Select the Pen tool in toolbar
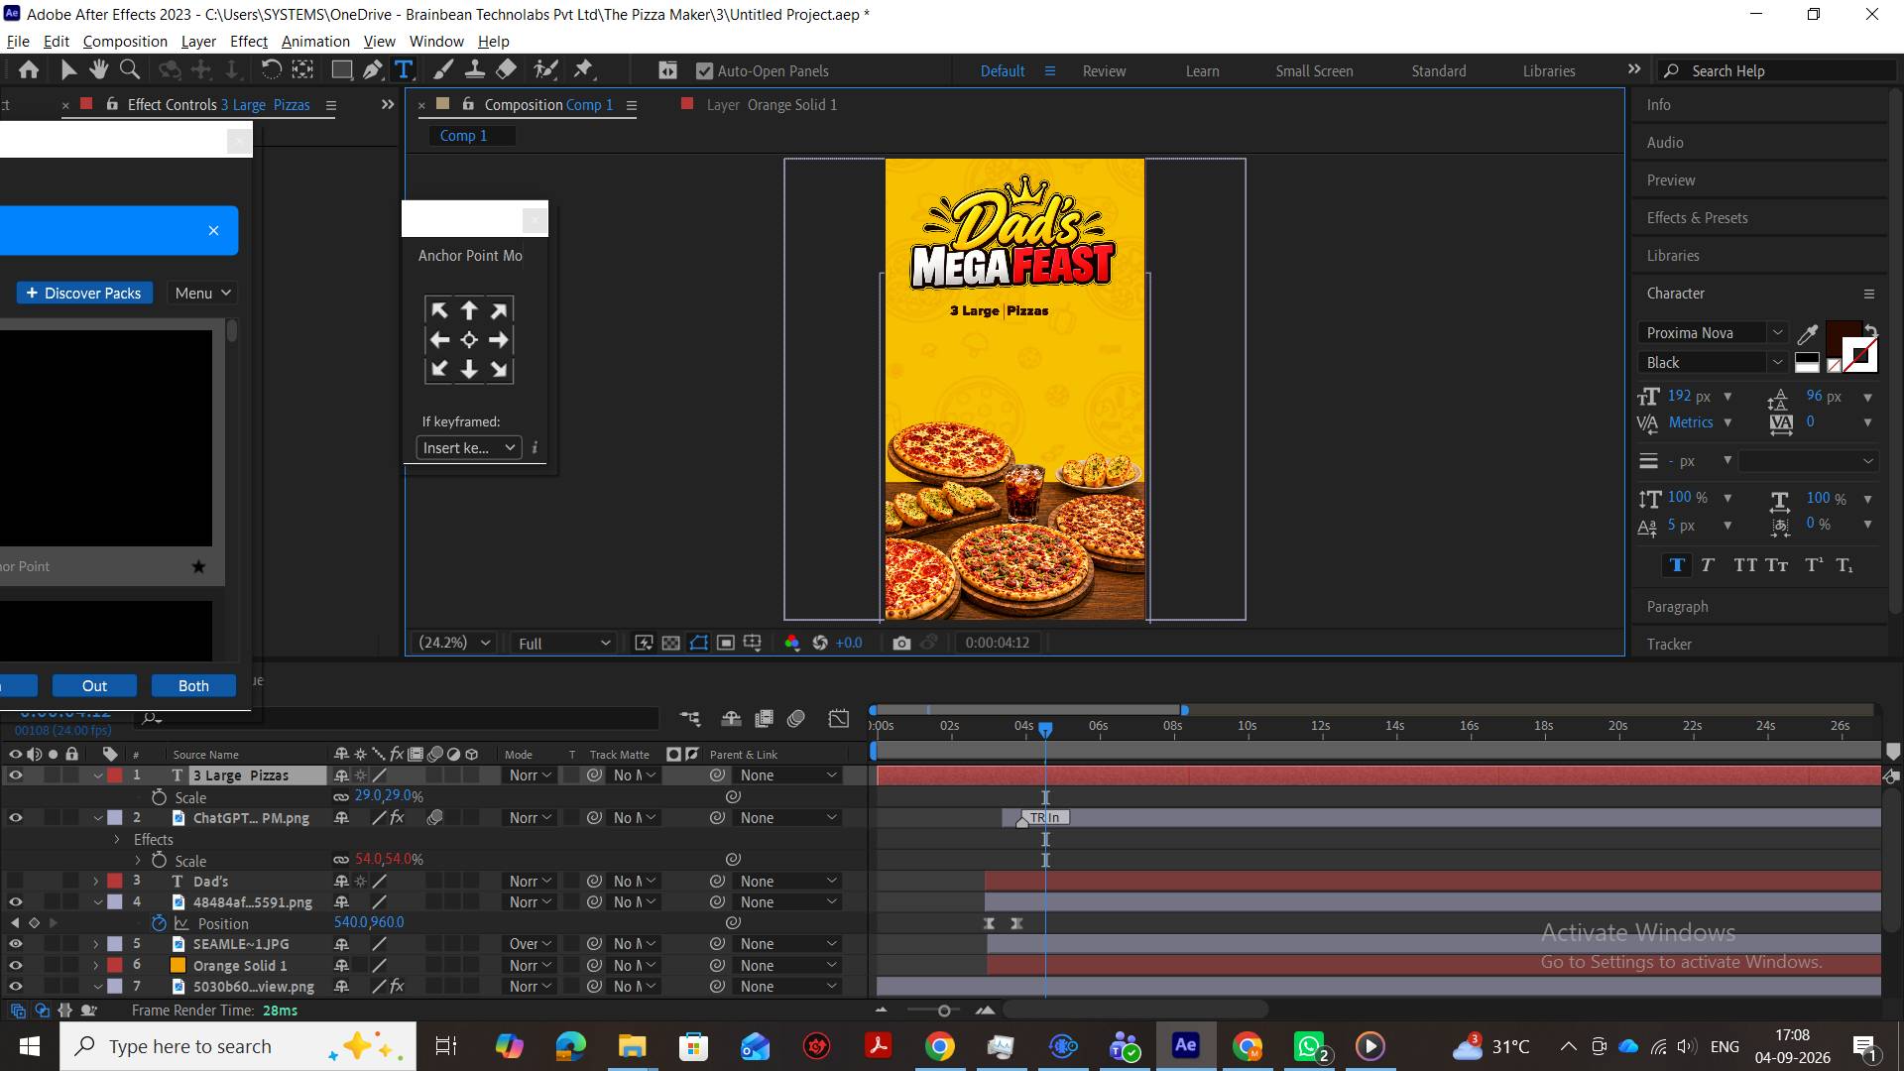The height and width of the screenshot is (1071, 1904). coord(373,69)
